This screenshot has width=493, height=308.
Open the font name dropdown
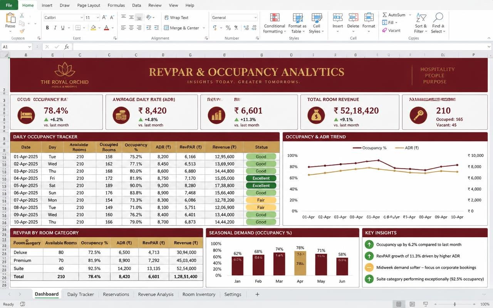pyautogui.click(x=82, y=17)
